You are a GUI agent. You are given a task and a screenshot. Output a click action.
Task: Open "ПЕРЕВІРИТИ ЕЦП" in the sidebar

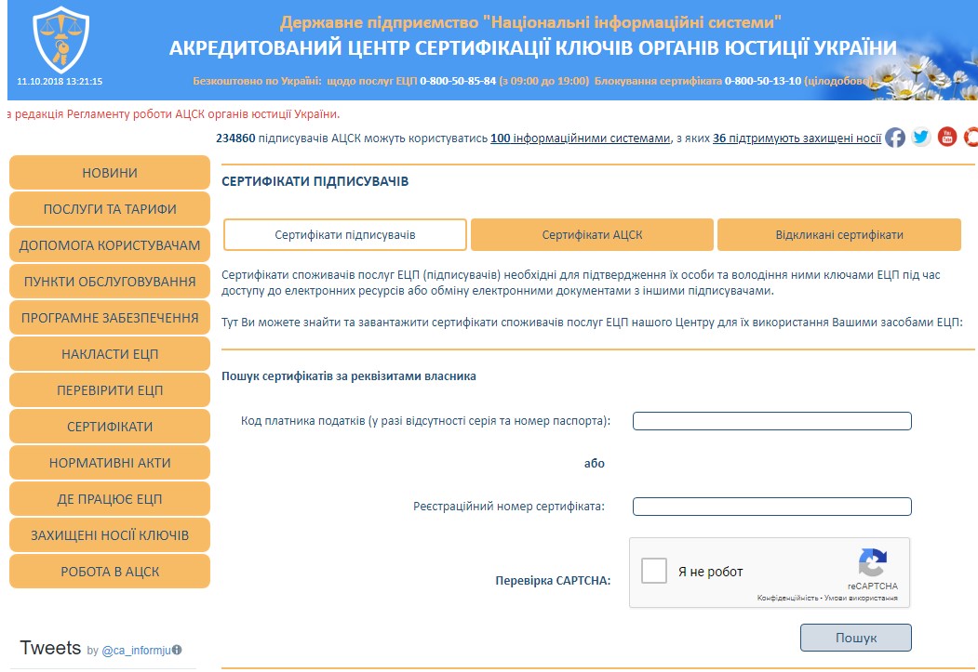110,390
